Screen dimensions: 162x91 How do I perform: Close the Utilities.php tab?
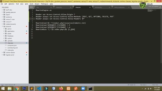click(109, 7)
